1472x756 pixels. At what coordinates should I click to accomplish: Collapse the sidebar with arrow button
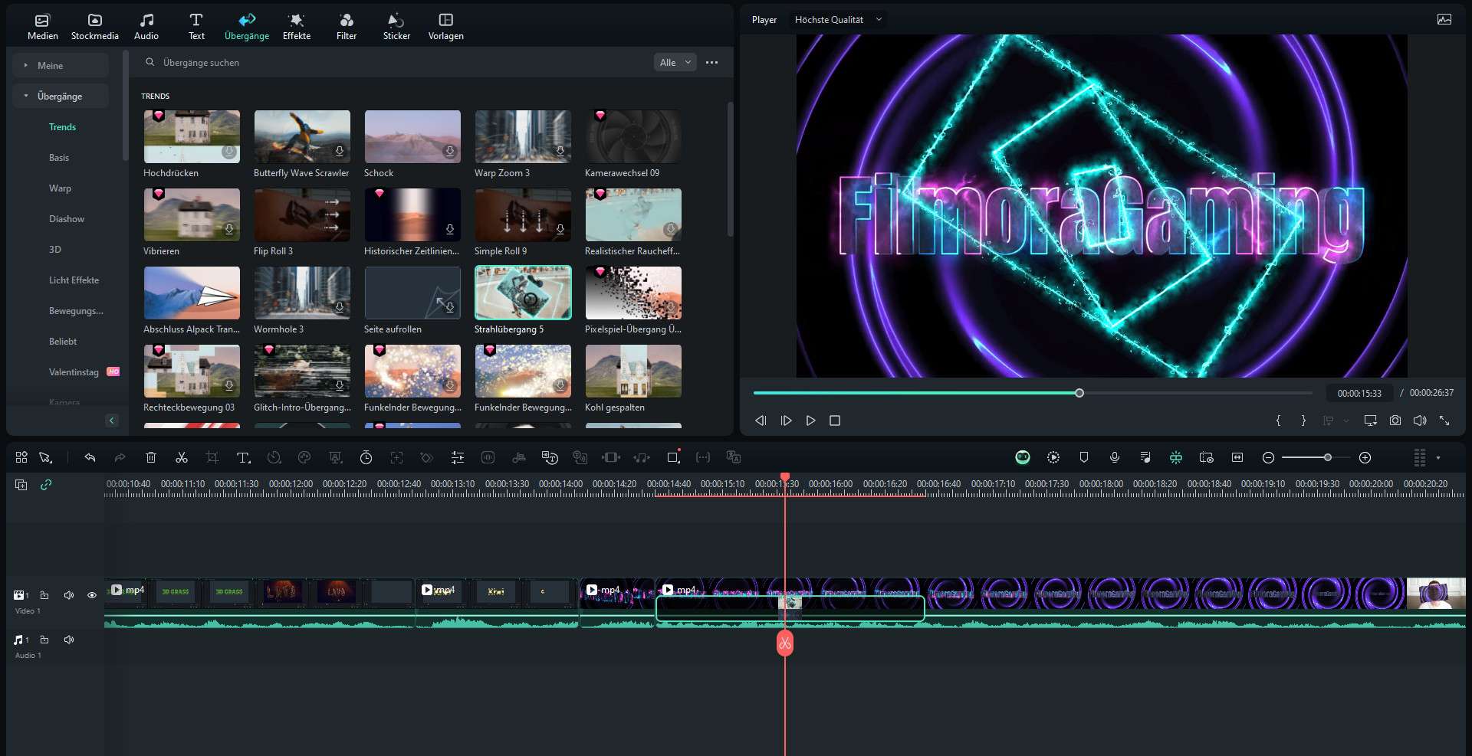click(112, 421)
